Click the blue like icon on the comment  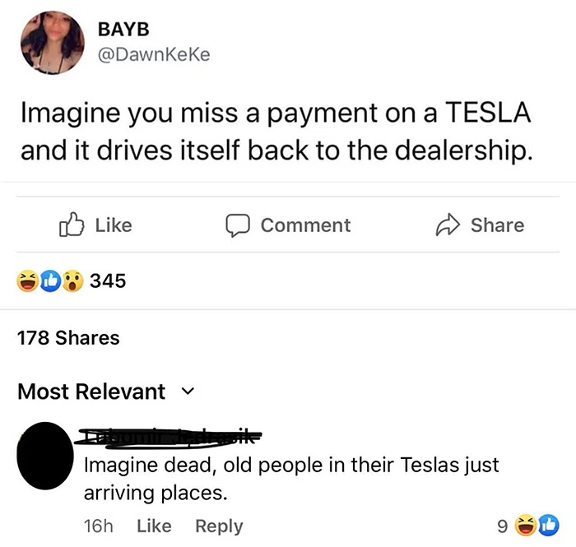[549, 526]
